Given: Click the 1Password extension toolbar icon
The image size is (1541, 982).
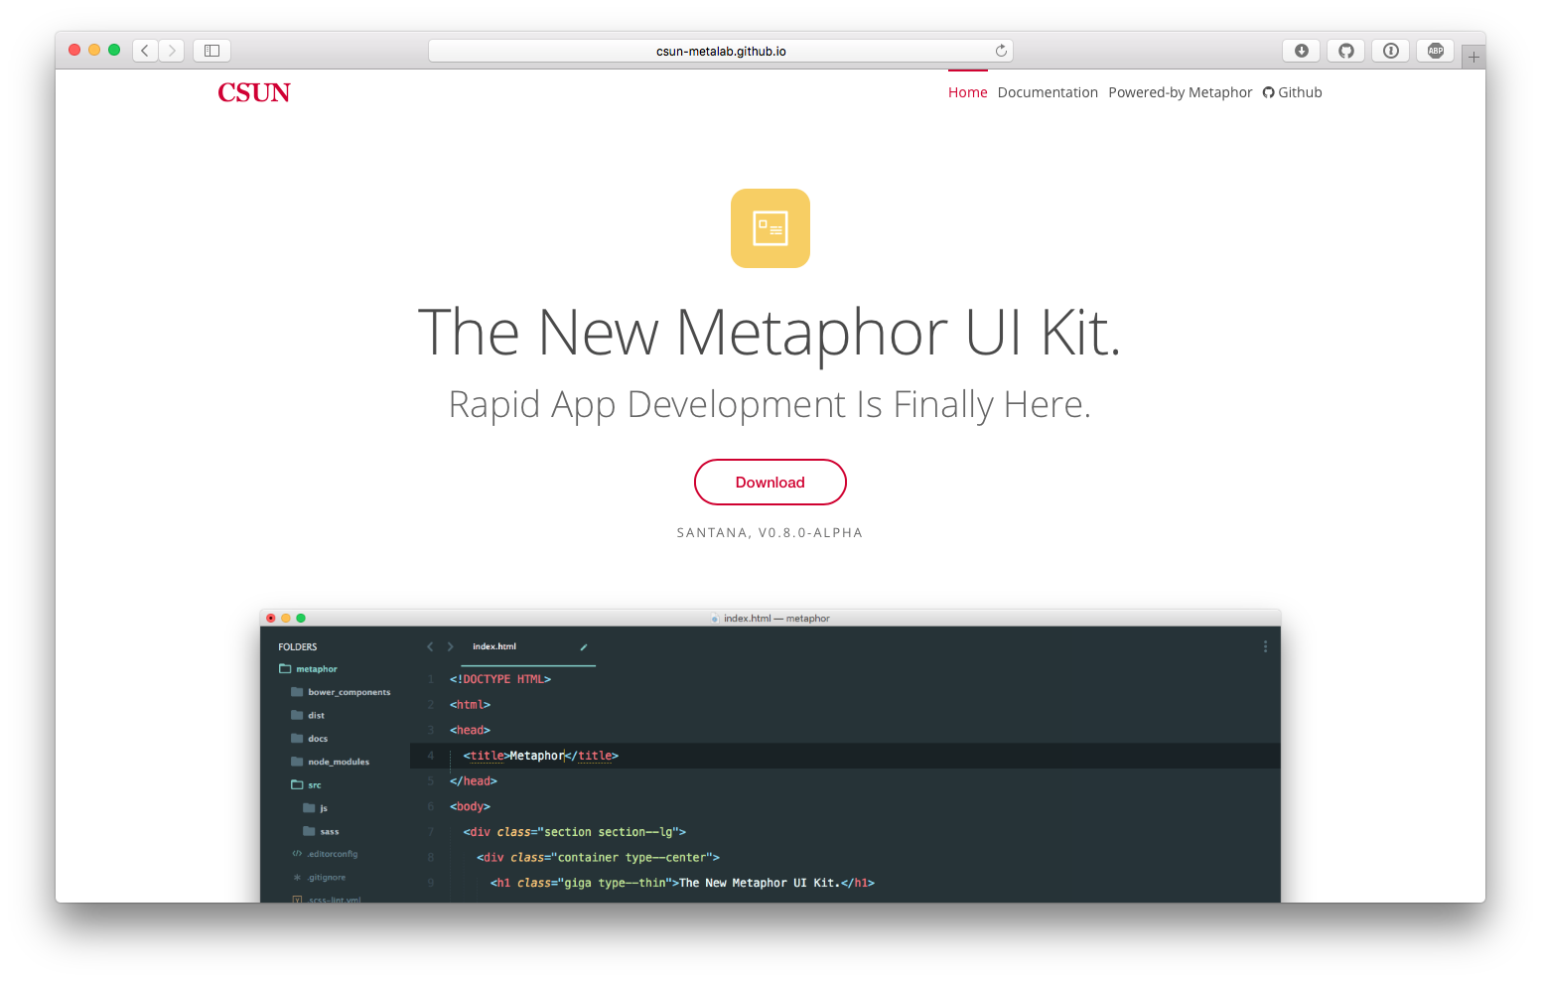Looking at the screenshot, I should pos(1391,51).
